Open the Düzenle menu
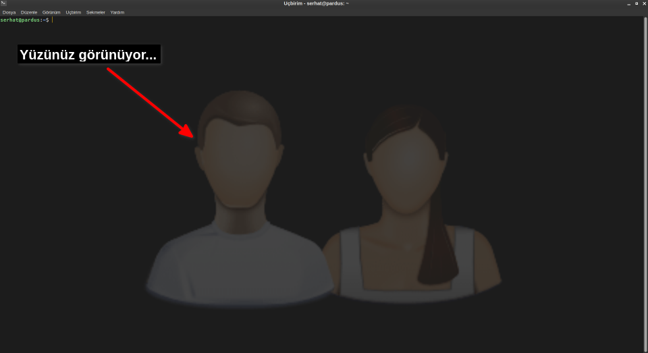Image resolution: width=648 pixels, height=353 pixels. coord(29,12)
